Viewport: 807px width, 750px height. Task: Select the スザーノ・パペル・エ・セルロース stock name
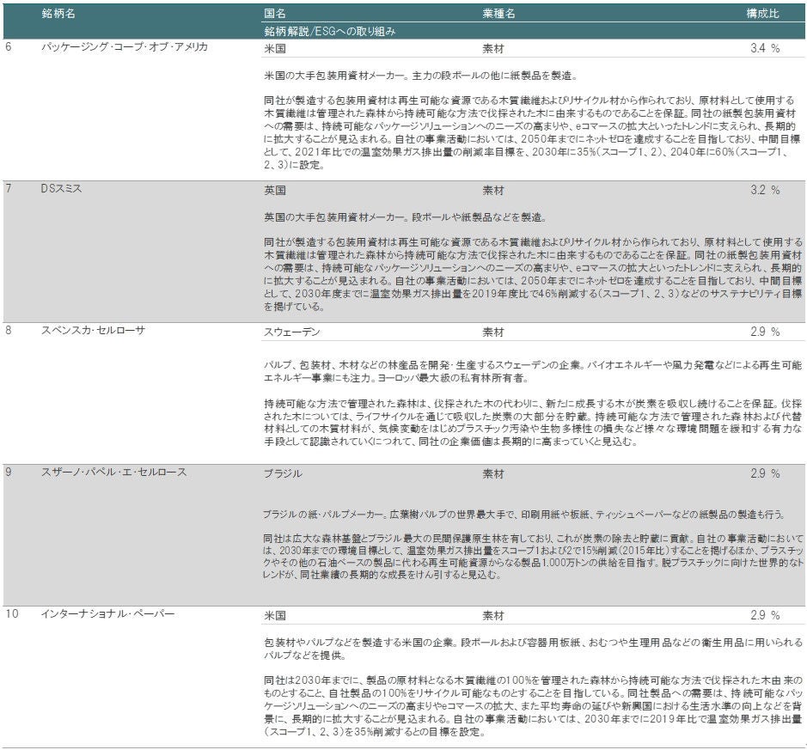point(114,473)
